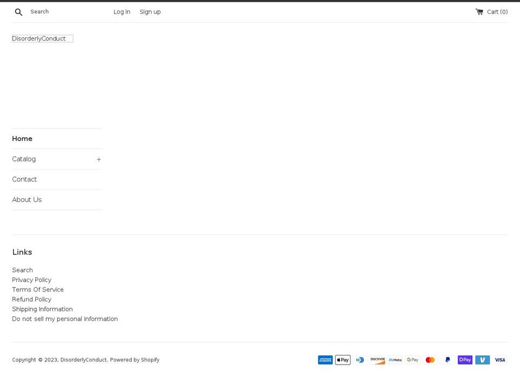Select the Visa payment icon
Screen dimensions: 520x390
[500, 360]
